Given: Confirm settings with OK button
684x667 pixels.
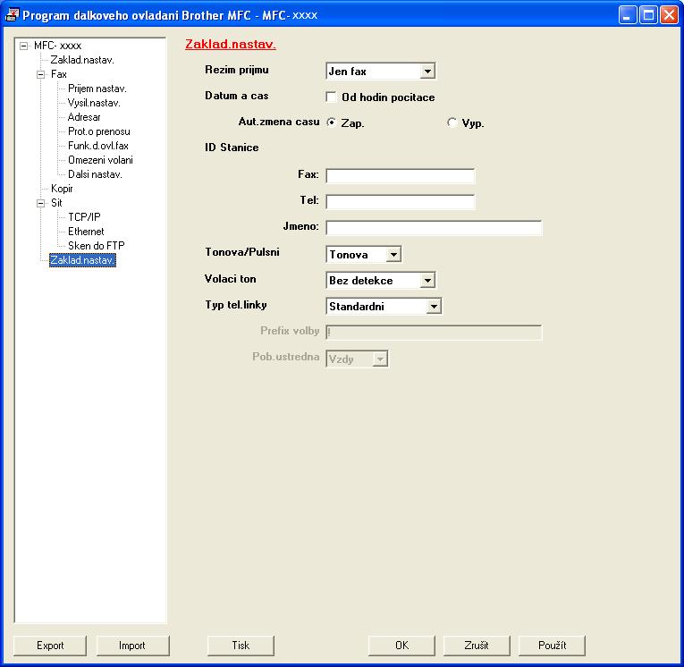Looking at the screenshot, I should click(x=401, y=646).
